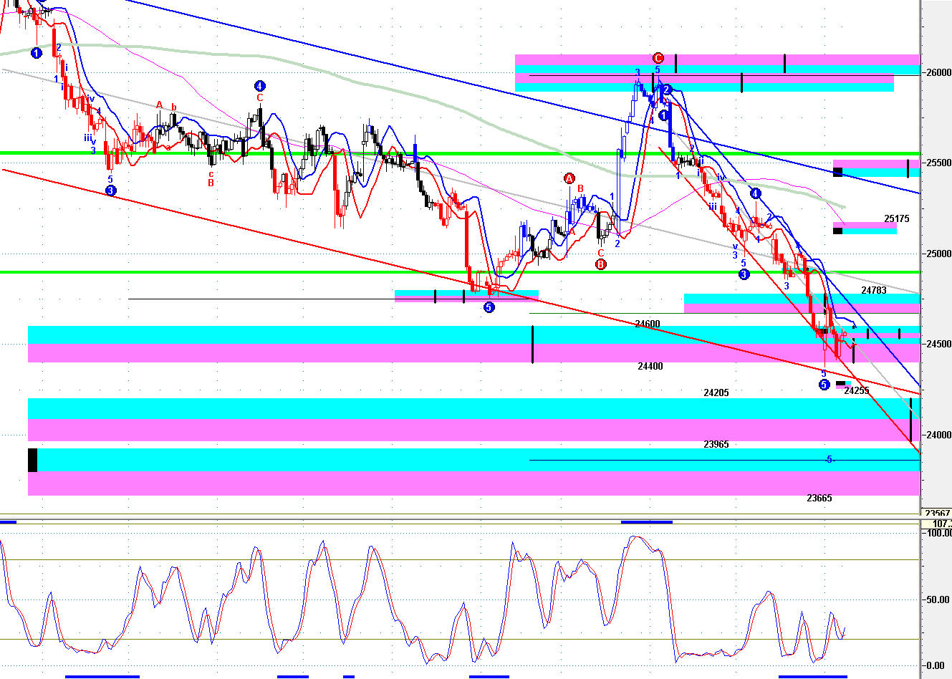Select blue circled 4 above red C label
The image size is (952, 679).
[x=260, y=86]
